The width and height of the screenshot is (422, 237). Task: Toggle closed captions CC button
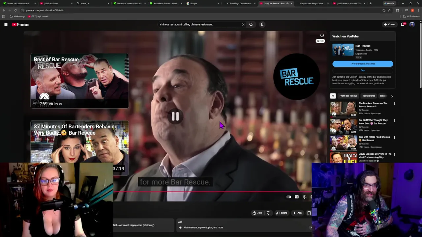[297, 197]
